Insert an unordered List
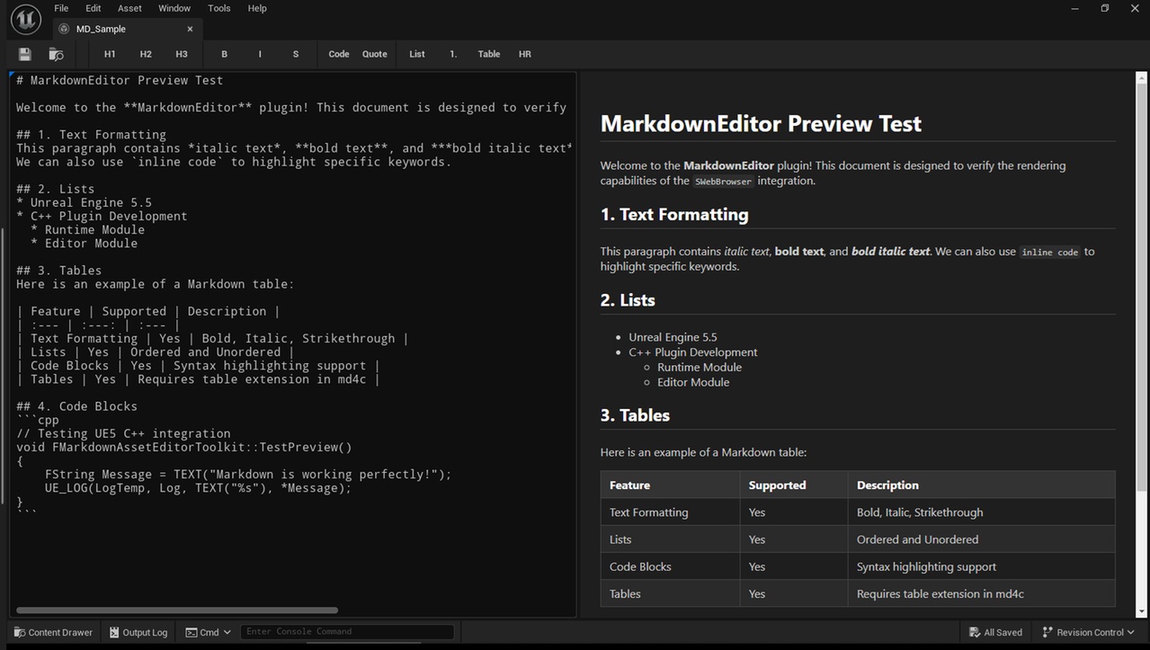This screenshot has width=1150, height=650. click(417, 54)
